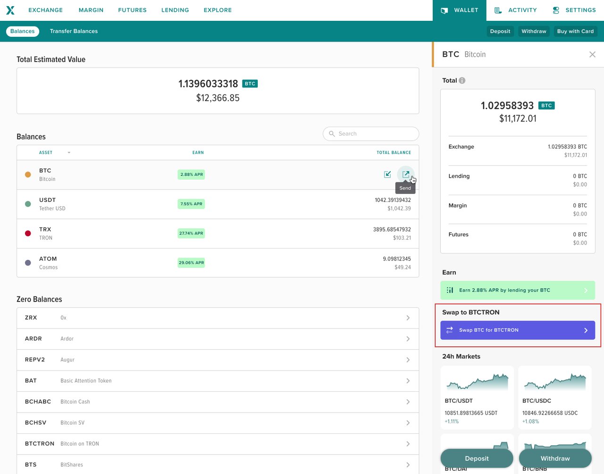
Task: Open the LENDING menu
Action: coord(175,10)
